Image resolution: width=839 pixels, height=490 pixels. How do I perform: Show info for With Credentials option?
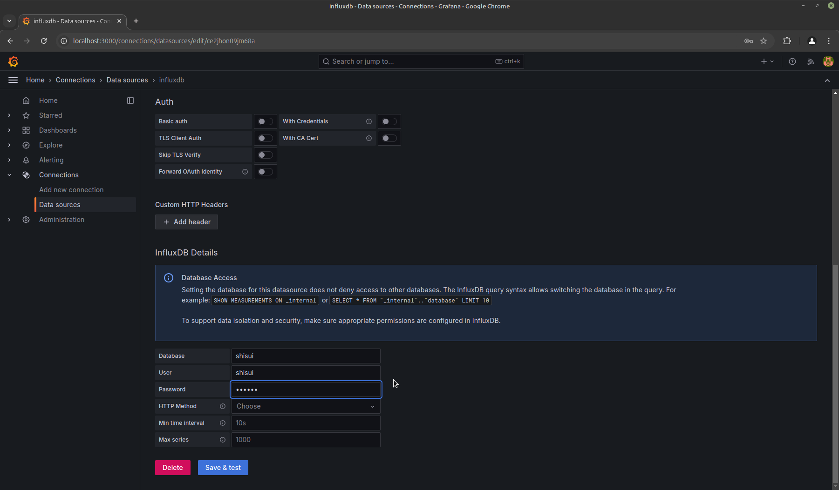(369, 121)
